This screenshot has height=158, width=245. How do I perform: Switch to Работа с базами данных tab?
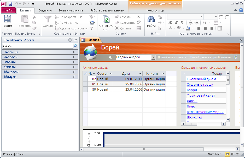(107, 10)
